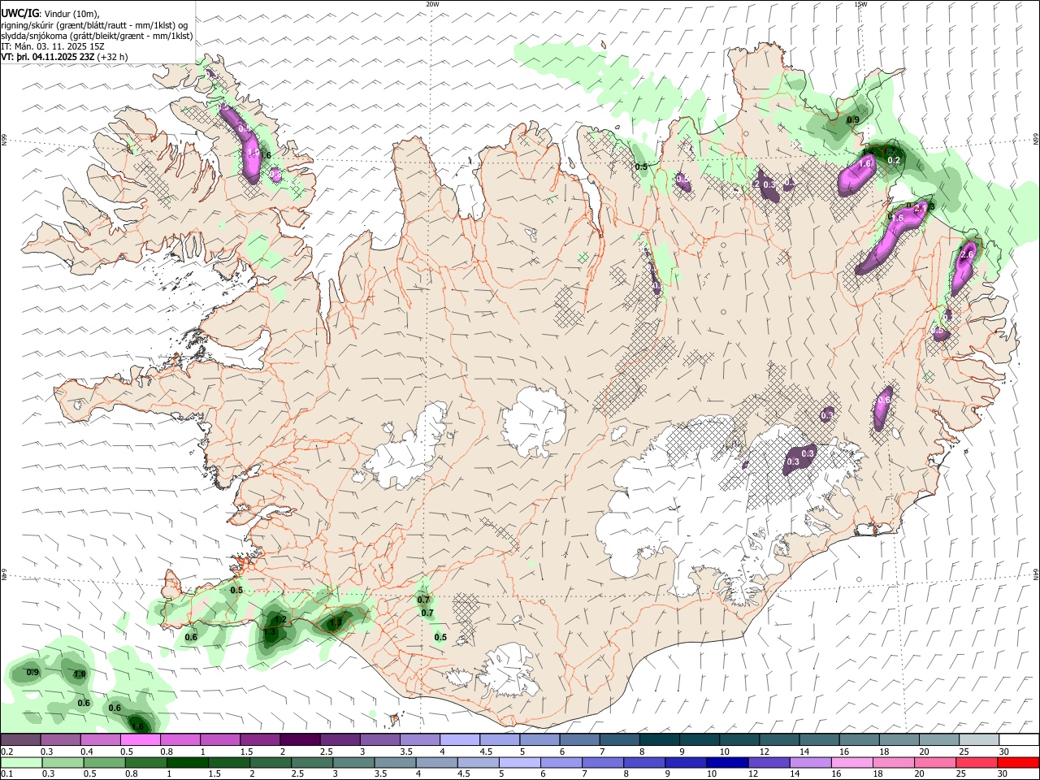Click the '(+32 h)' forecast offset text
The image size is (1040, 780).
coord(113,57)
